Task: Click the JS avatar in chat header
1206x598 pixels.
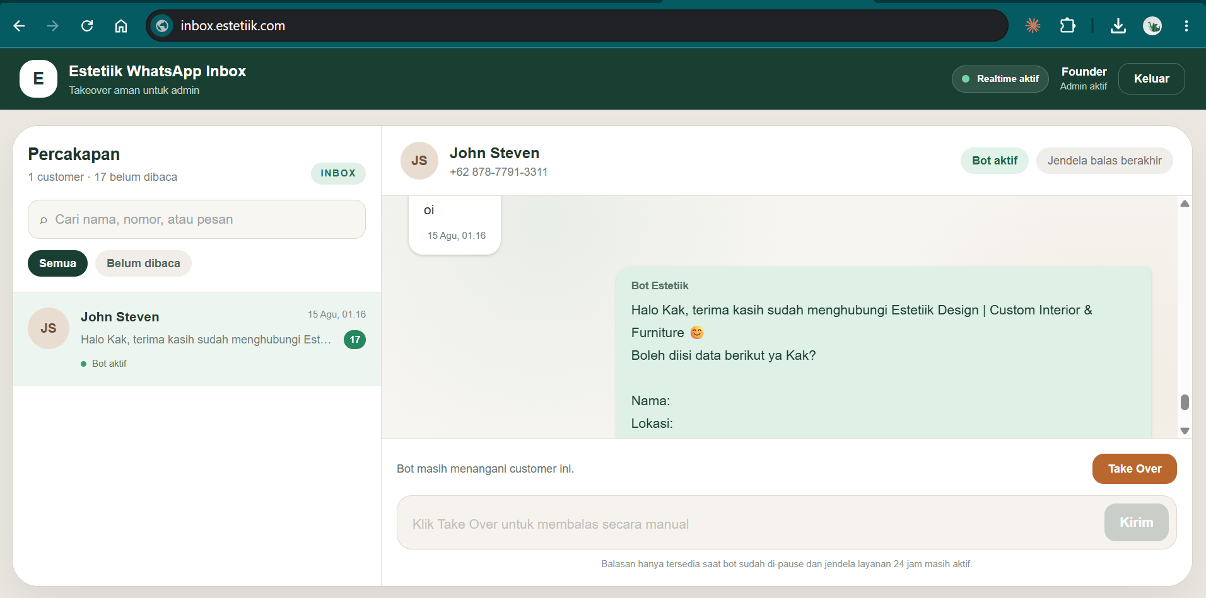Action: point(419,161)
